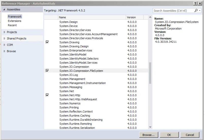
Task: Select the System.Runtime.Serialization row
Action: (96, 128)
